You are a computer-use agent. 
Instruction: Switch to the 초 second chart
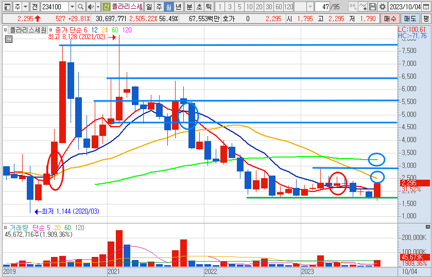(x=199, y=7)
